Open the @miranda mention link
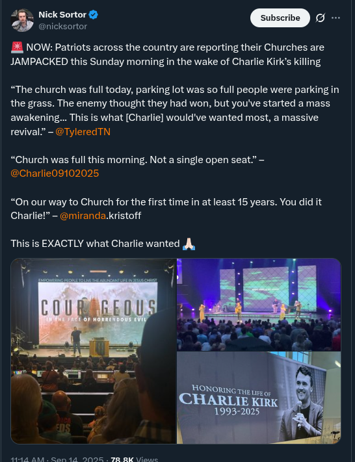The image size is (355, 462). 83,216
